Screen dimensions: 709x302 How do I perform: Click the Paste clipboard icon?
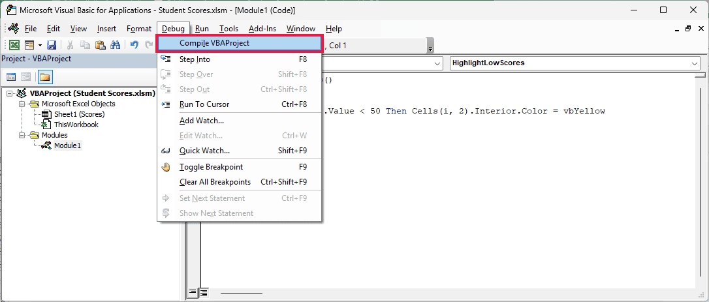(101, 45)
